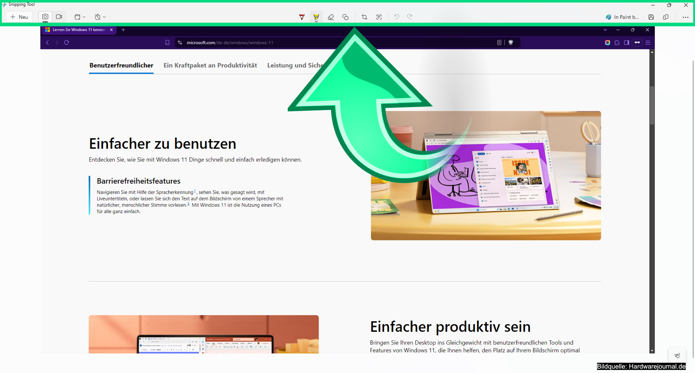Switch to the video recording mode toggle
Viewport: 695px width, 373px height.
[59, 17]
